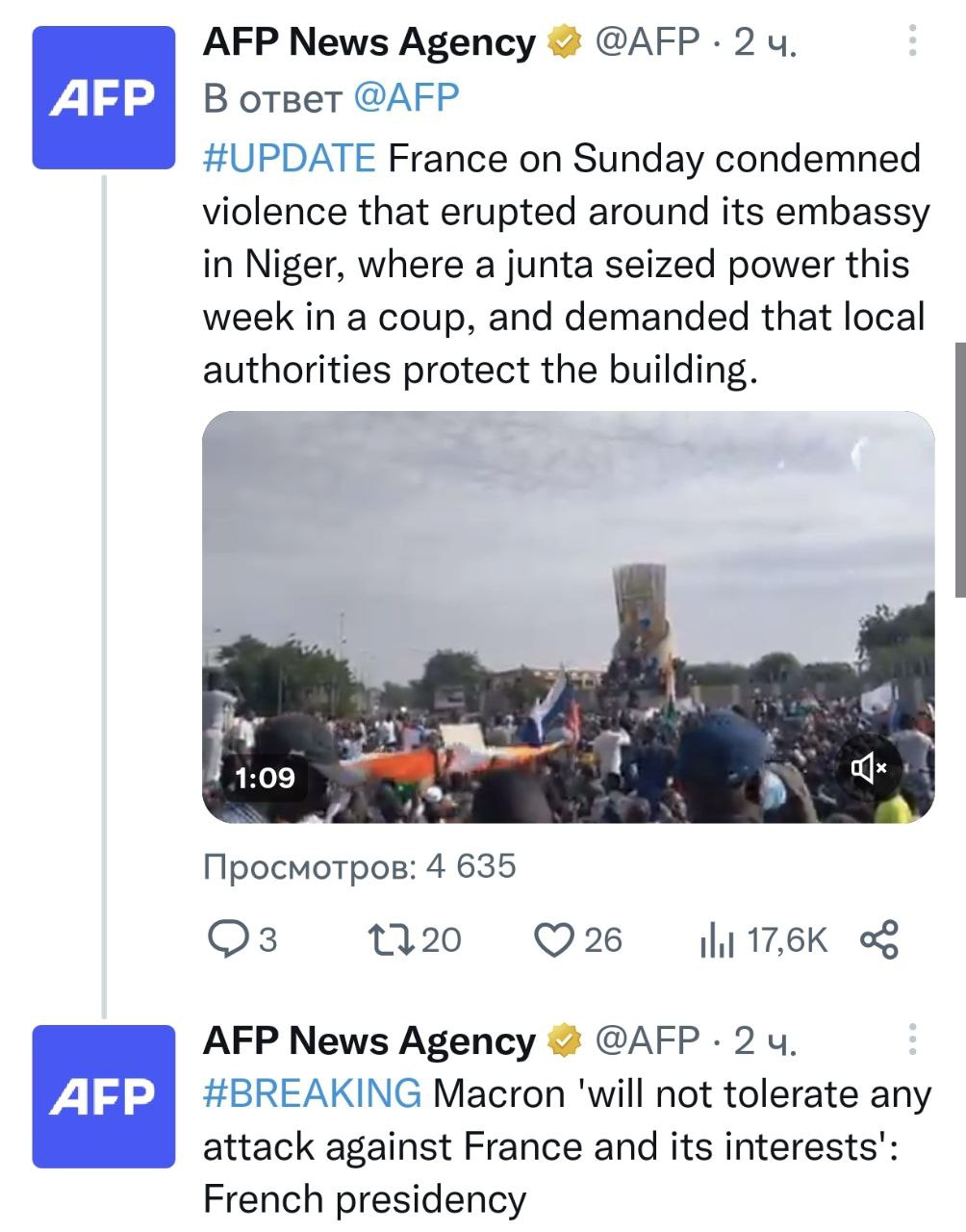The height and width of the screenshot is (1232, 966).
Task: Open the AFP avatar on the second tweet
Action: coord(104,1096)
